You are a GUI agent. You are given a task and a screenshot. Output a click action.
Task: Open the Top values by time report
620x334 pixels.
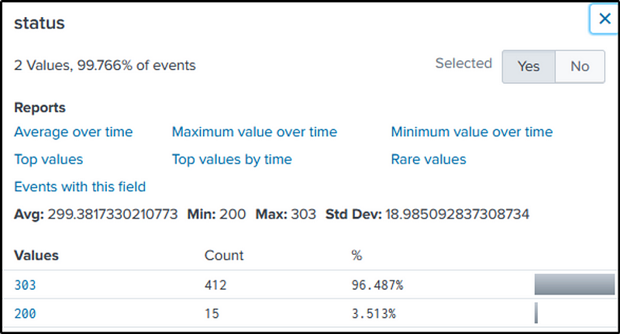pos(232,160)
